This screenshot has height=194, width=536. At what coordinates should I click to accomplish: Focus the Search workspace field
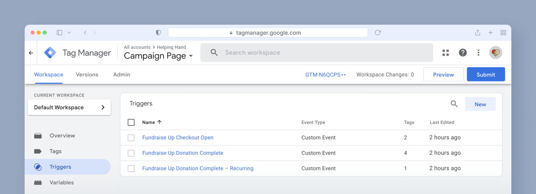pyautogui.click(x=317, y=53)
